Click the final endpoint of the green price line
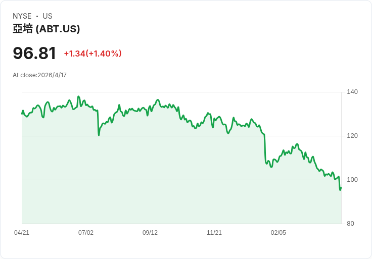Viewport: 372px width, 259px height. pyautogui.click(x=341, y=188)
